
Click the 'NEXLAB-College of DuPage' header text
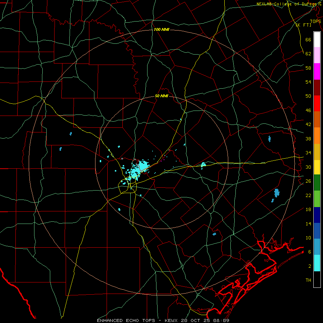point(287,4)
